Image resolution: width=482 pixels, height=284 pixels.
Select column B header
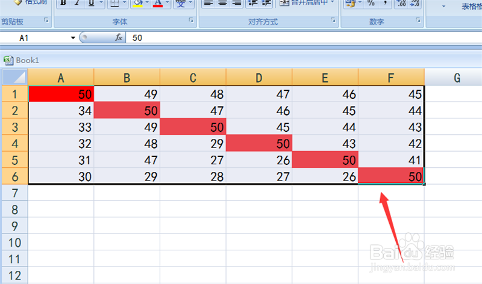(127, 78)
